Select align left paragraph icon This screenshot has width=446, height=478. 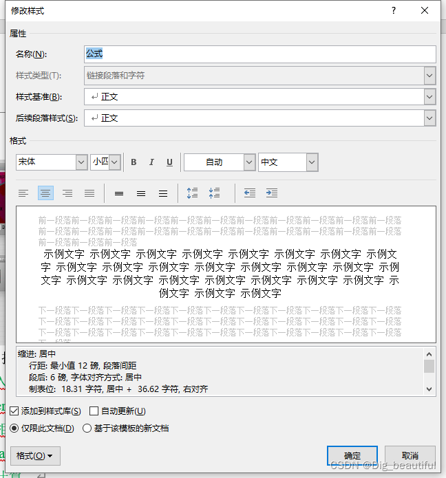point(23,193)
